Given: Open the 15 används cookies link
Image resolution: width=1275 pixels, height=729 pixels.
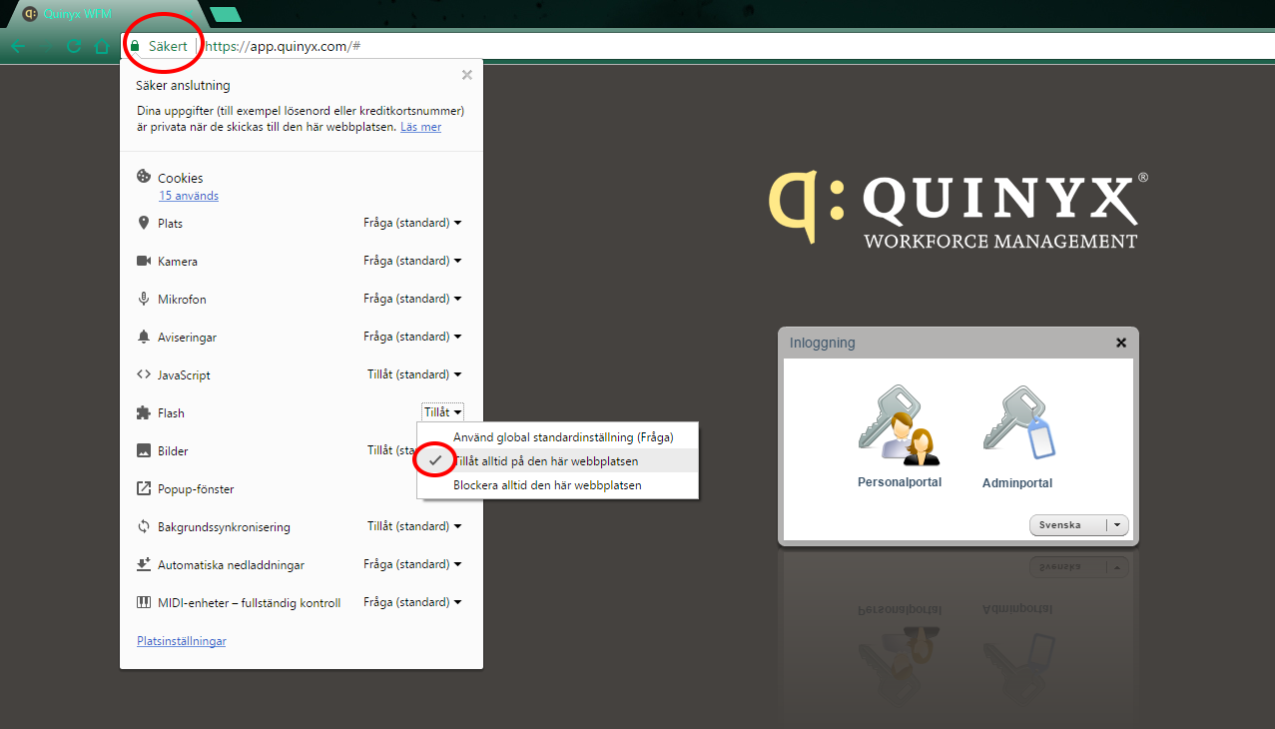Looking at the screenshot, I should (x=189, y=196).
